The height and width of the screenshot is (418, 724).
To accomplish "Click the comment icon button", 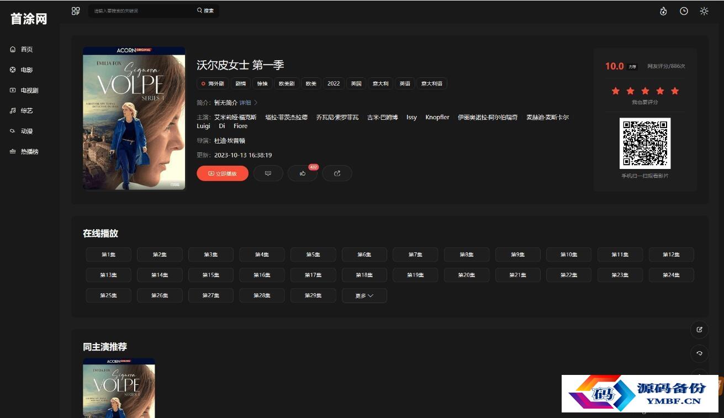I will (x=268, y=173).
